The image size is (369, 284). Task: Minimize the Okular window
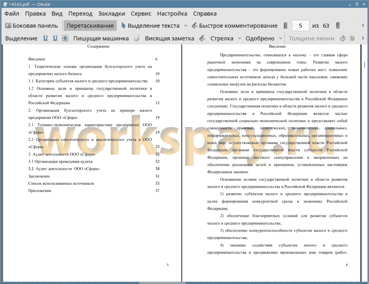click(350, 4)
